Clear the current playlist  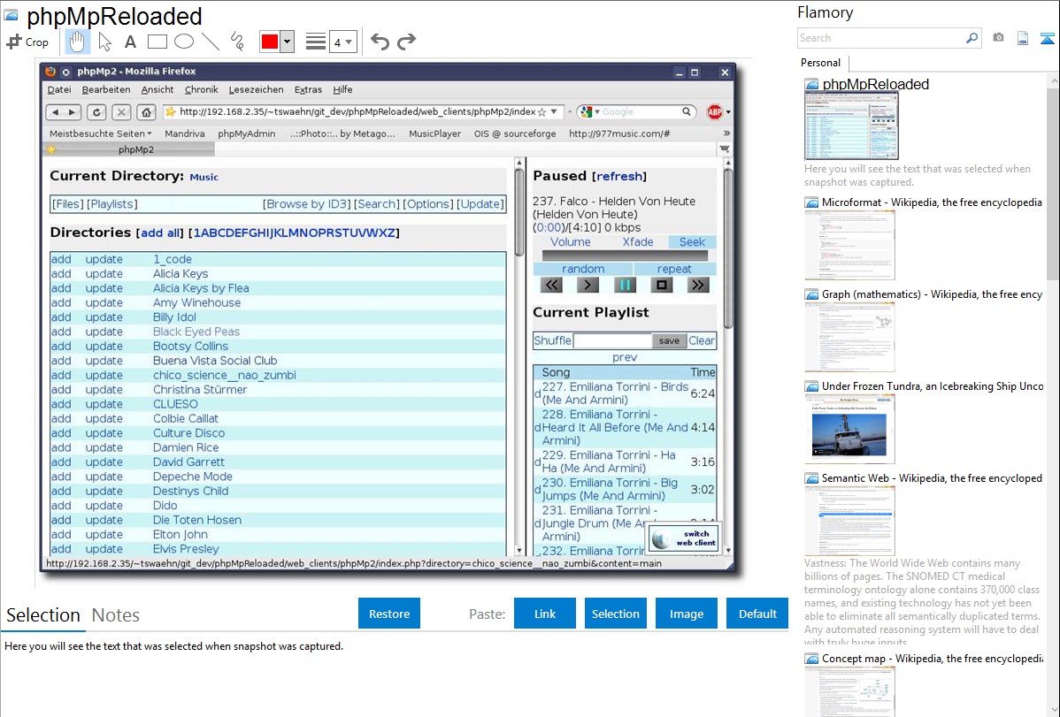point(701,340)
